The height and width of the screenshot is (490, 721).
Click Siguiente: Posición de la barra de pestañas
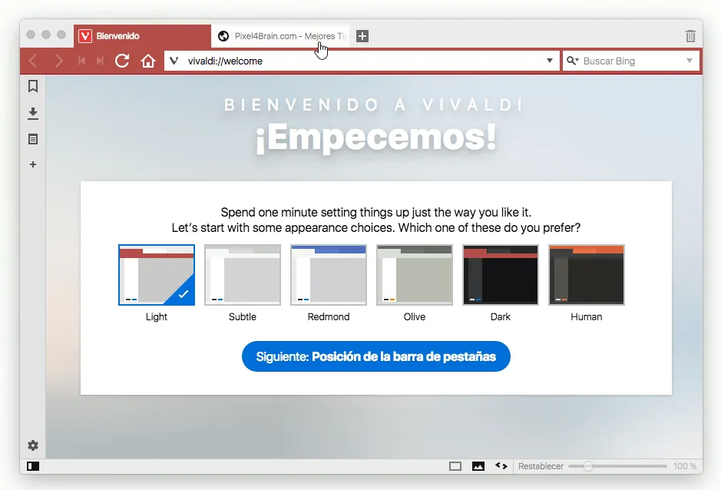376,356
